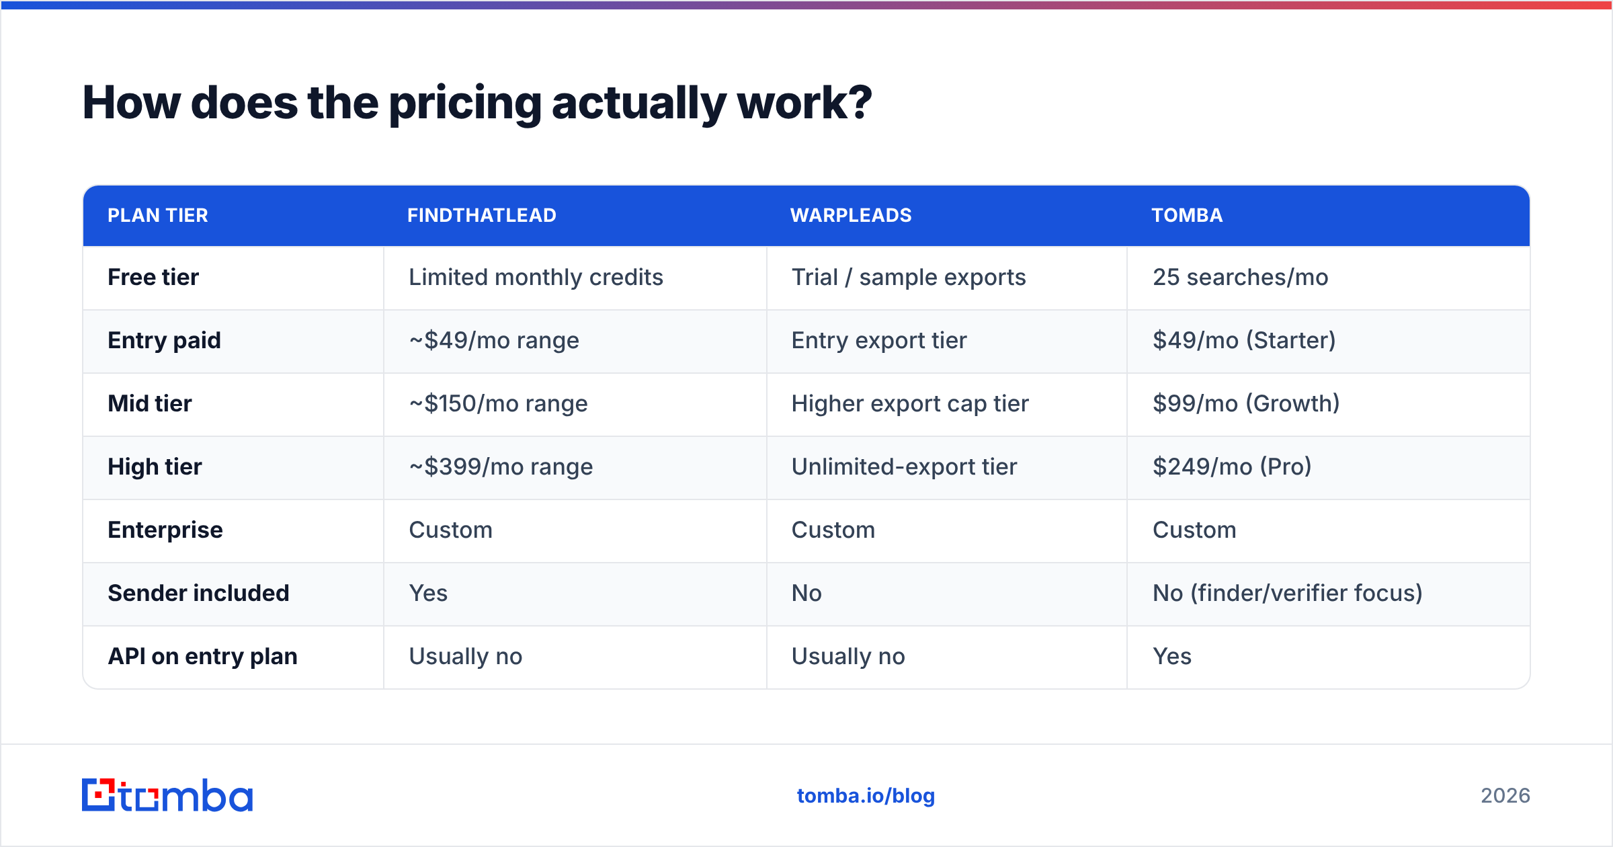1613x847 pixels.
Task: Click the "No (finder/verifier focus)" cell
Action: [1288, 593]
